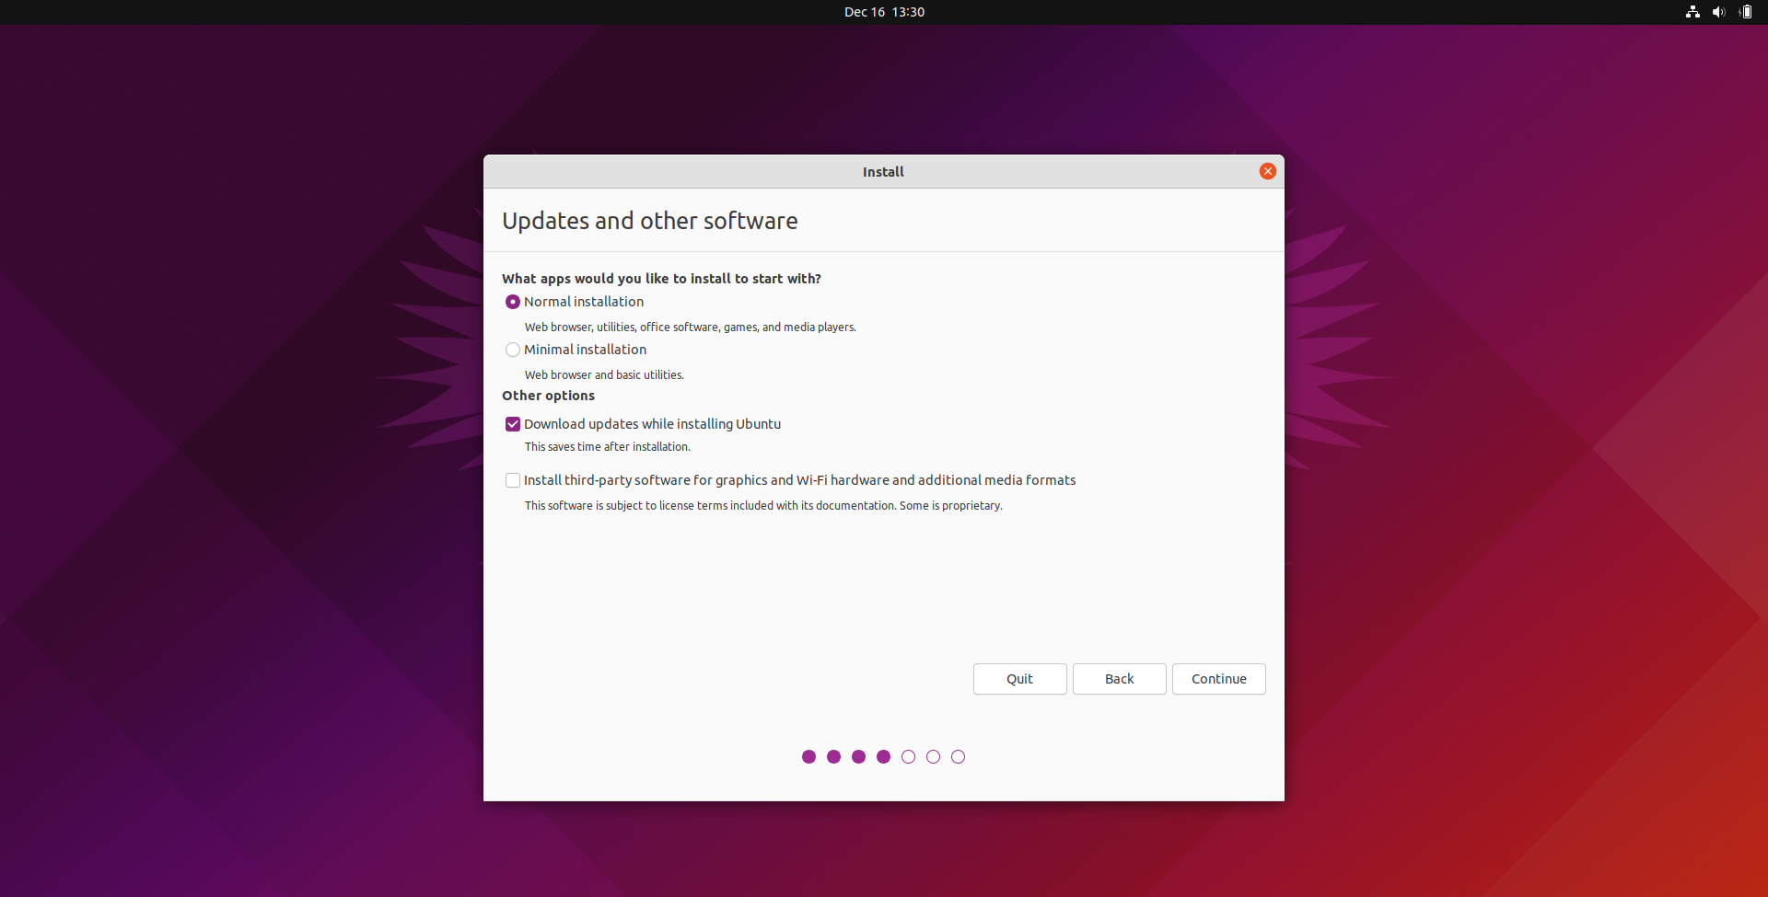
Task: Click the Quit button
Action: pos(1019,679)
